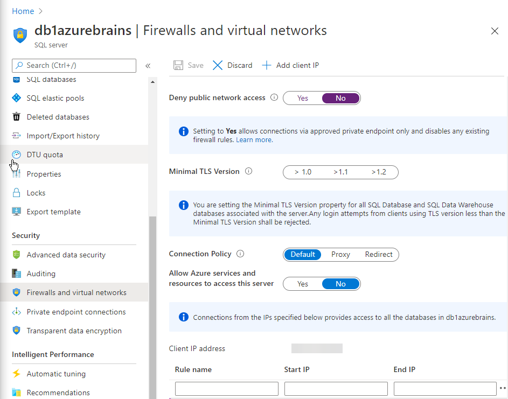Set Allow Azure services access to Yes
Screen dimensions: 508x399
303,284
